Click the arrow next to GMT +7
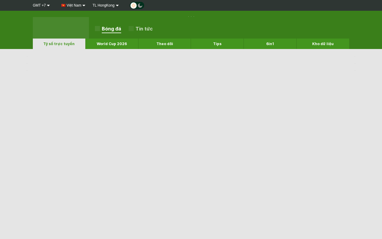Image resolution: width=382 pixels, height=239 pixels. (48, 5)
